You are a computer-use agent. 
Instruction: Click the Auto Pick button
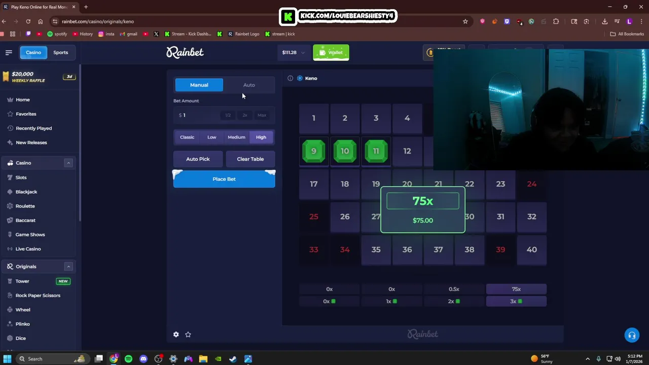[198, 159]
